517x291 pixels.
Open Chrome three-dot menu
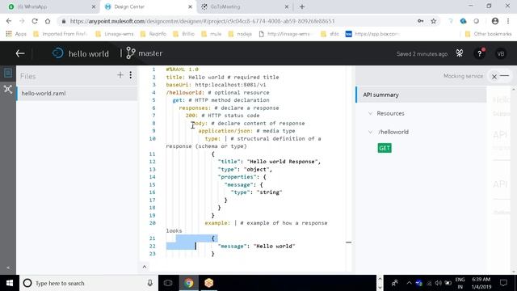(508, 21)
